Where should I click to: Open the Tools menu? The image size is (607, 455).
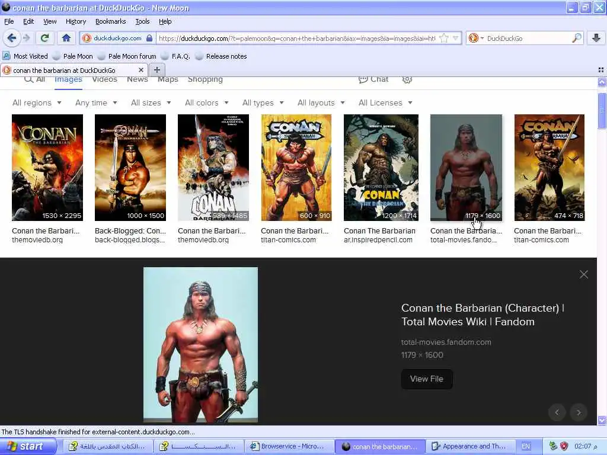click(142, 21)
